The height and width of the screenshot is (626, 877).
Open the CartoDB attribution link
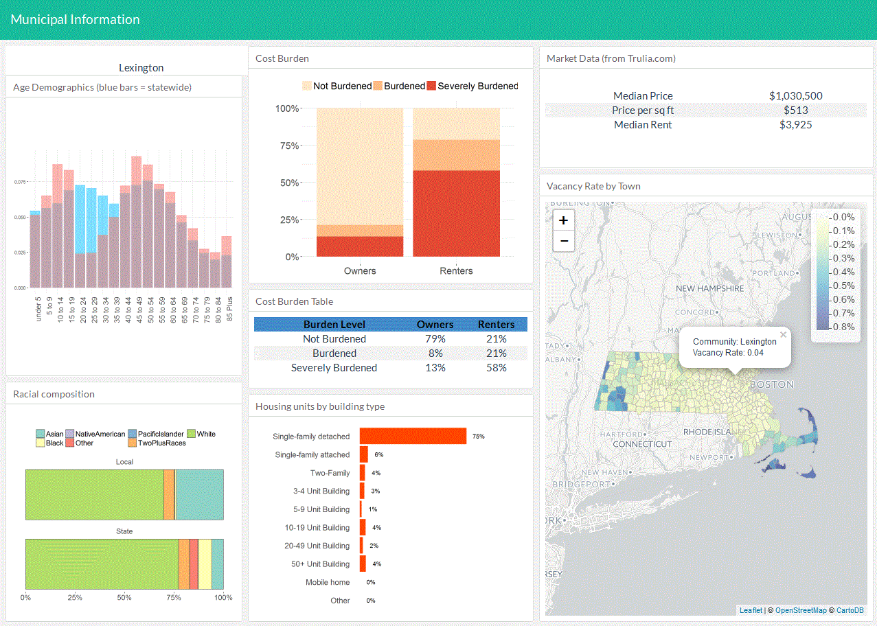coord(850,610)
